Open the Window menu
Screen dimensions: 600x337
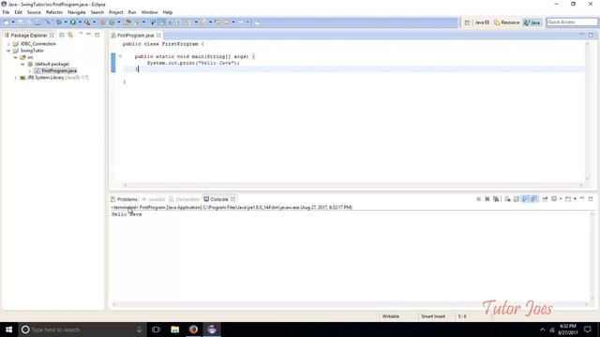tap(149, 12)
